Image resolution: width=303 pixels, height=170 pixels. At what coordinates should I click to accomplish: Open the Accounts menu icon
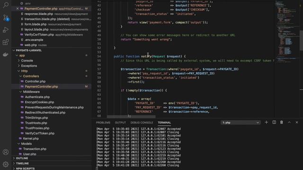pyautogui.click(x=6, y=152)
